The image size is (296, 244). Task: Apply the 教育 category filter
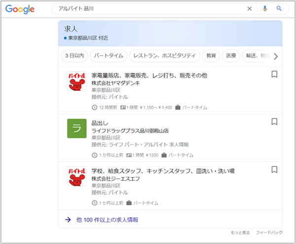click(211, 56)
